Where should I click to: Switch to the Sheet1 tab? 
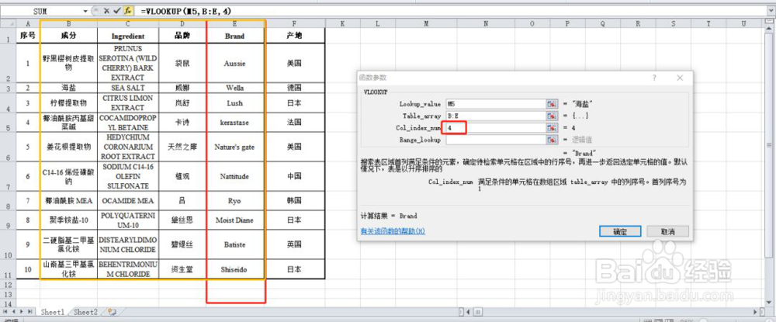pyautogui.click(x=53, y=312)
